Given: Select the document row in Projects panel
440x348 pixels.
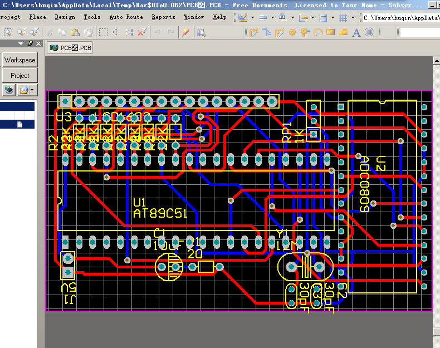Looking at the screenshot, I should [x=17, y=124].
